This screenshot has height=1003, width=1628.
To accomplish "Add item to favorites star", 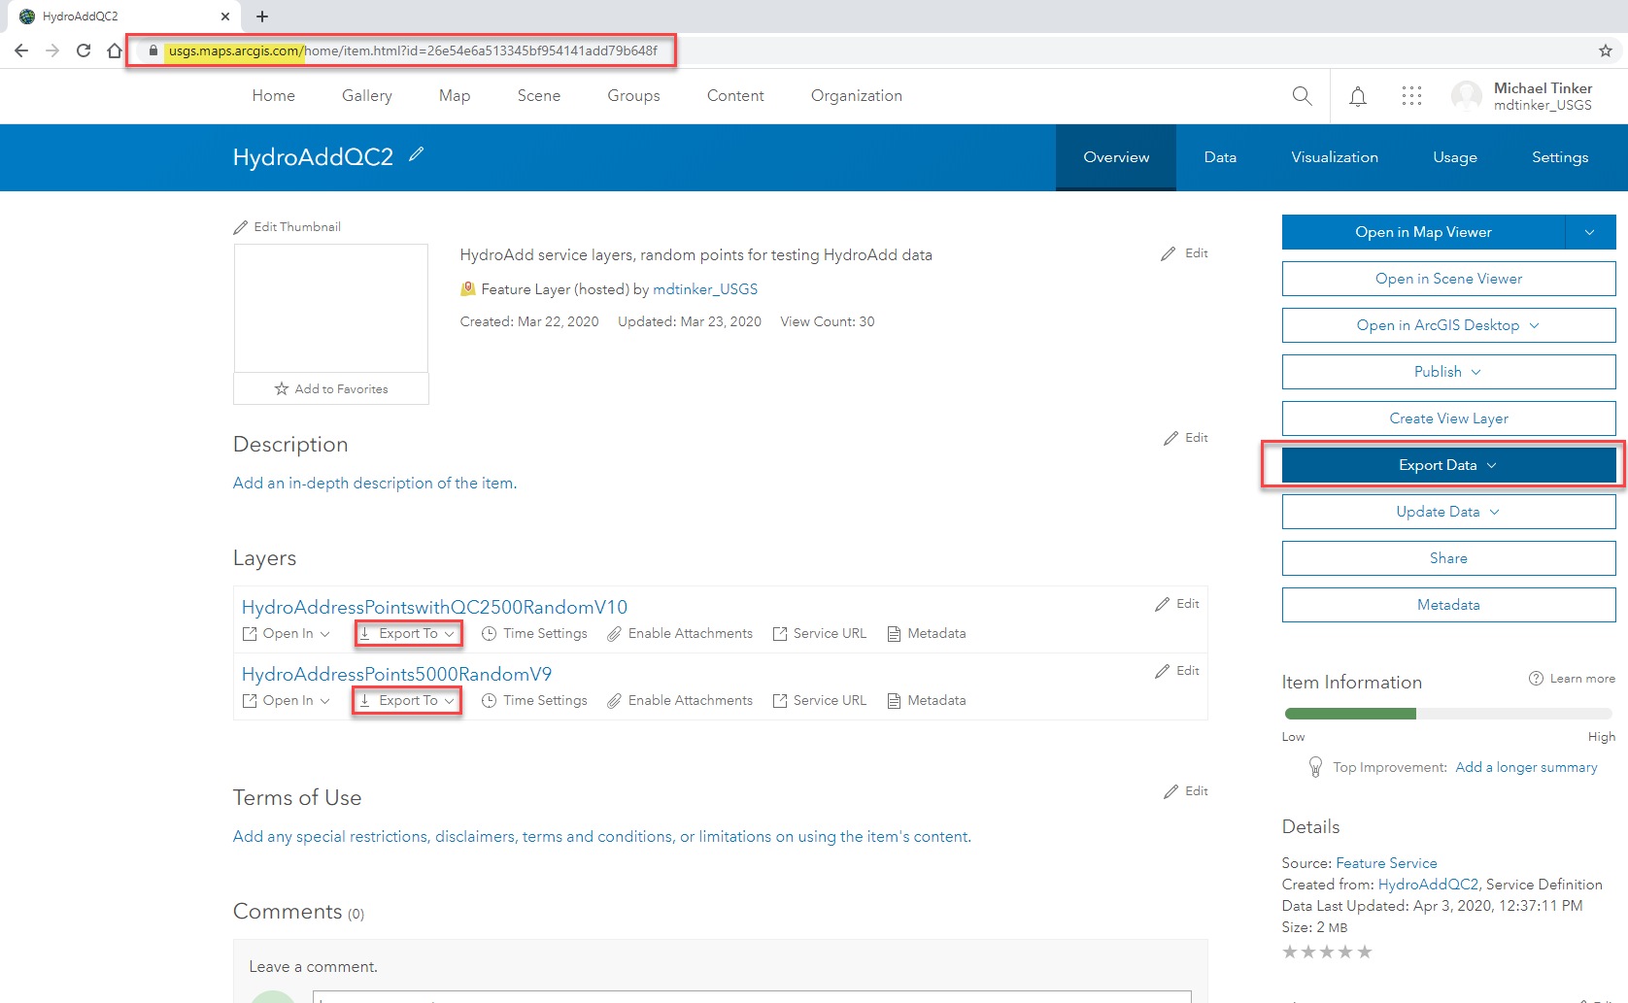I will click(x=282, y=388).
